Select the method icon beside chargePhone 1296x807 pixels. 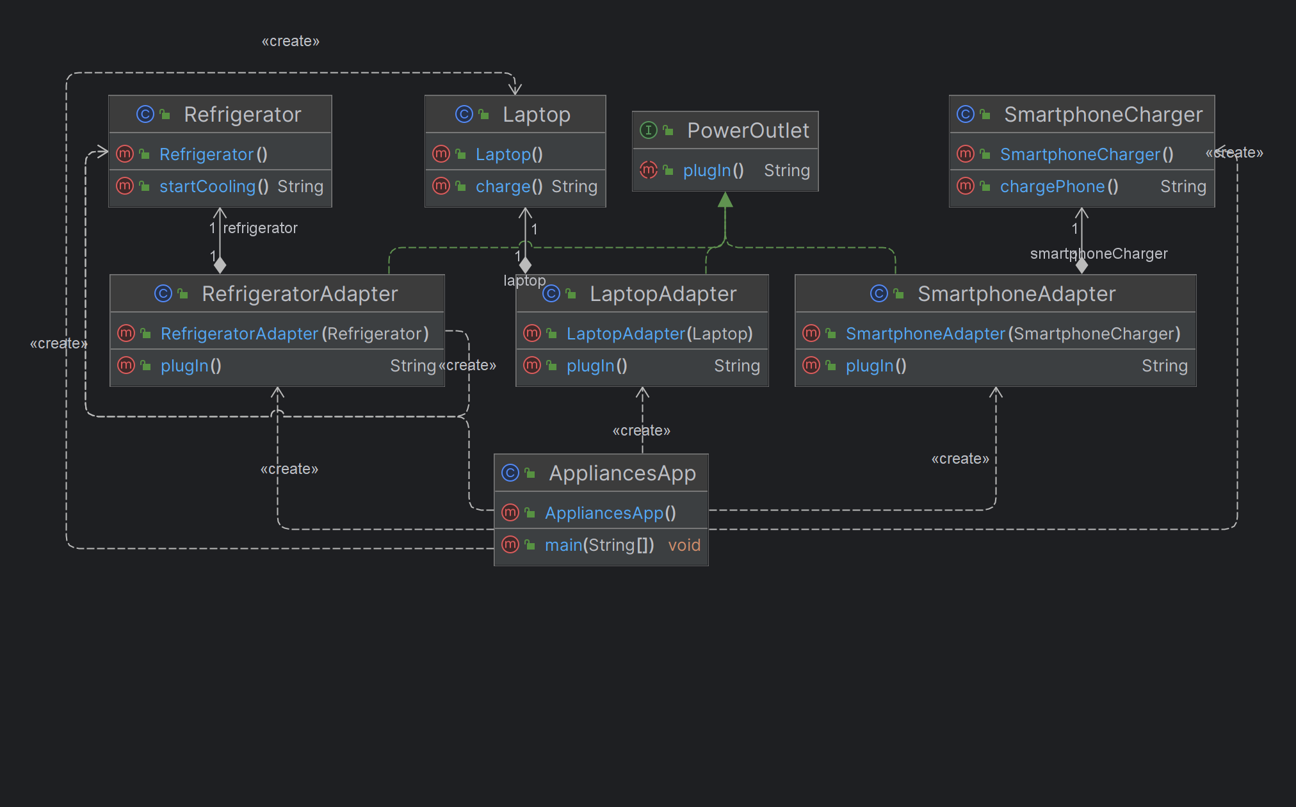pos(965,186)
